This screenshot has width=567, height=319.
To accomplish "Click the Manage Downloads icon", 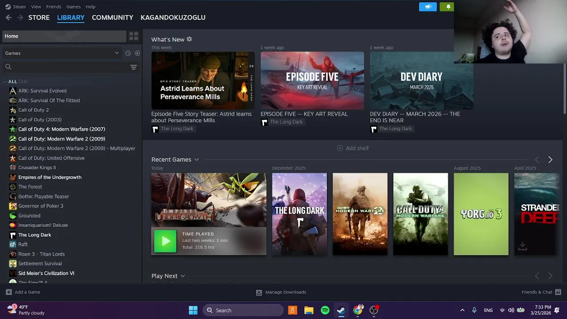I will click(x=259, y=292).
